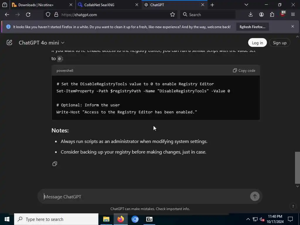The image size is (300, 225).
Task: Click the Firefox Search box
Action: (x=208, y=15)
